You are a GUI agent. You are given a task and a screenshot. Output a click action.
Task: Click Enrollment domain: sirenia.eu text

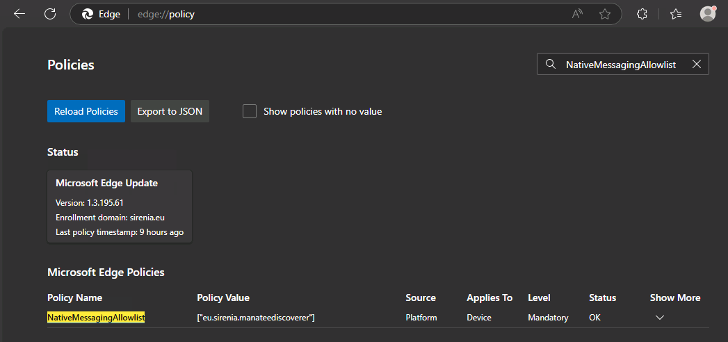(110, 218)
